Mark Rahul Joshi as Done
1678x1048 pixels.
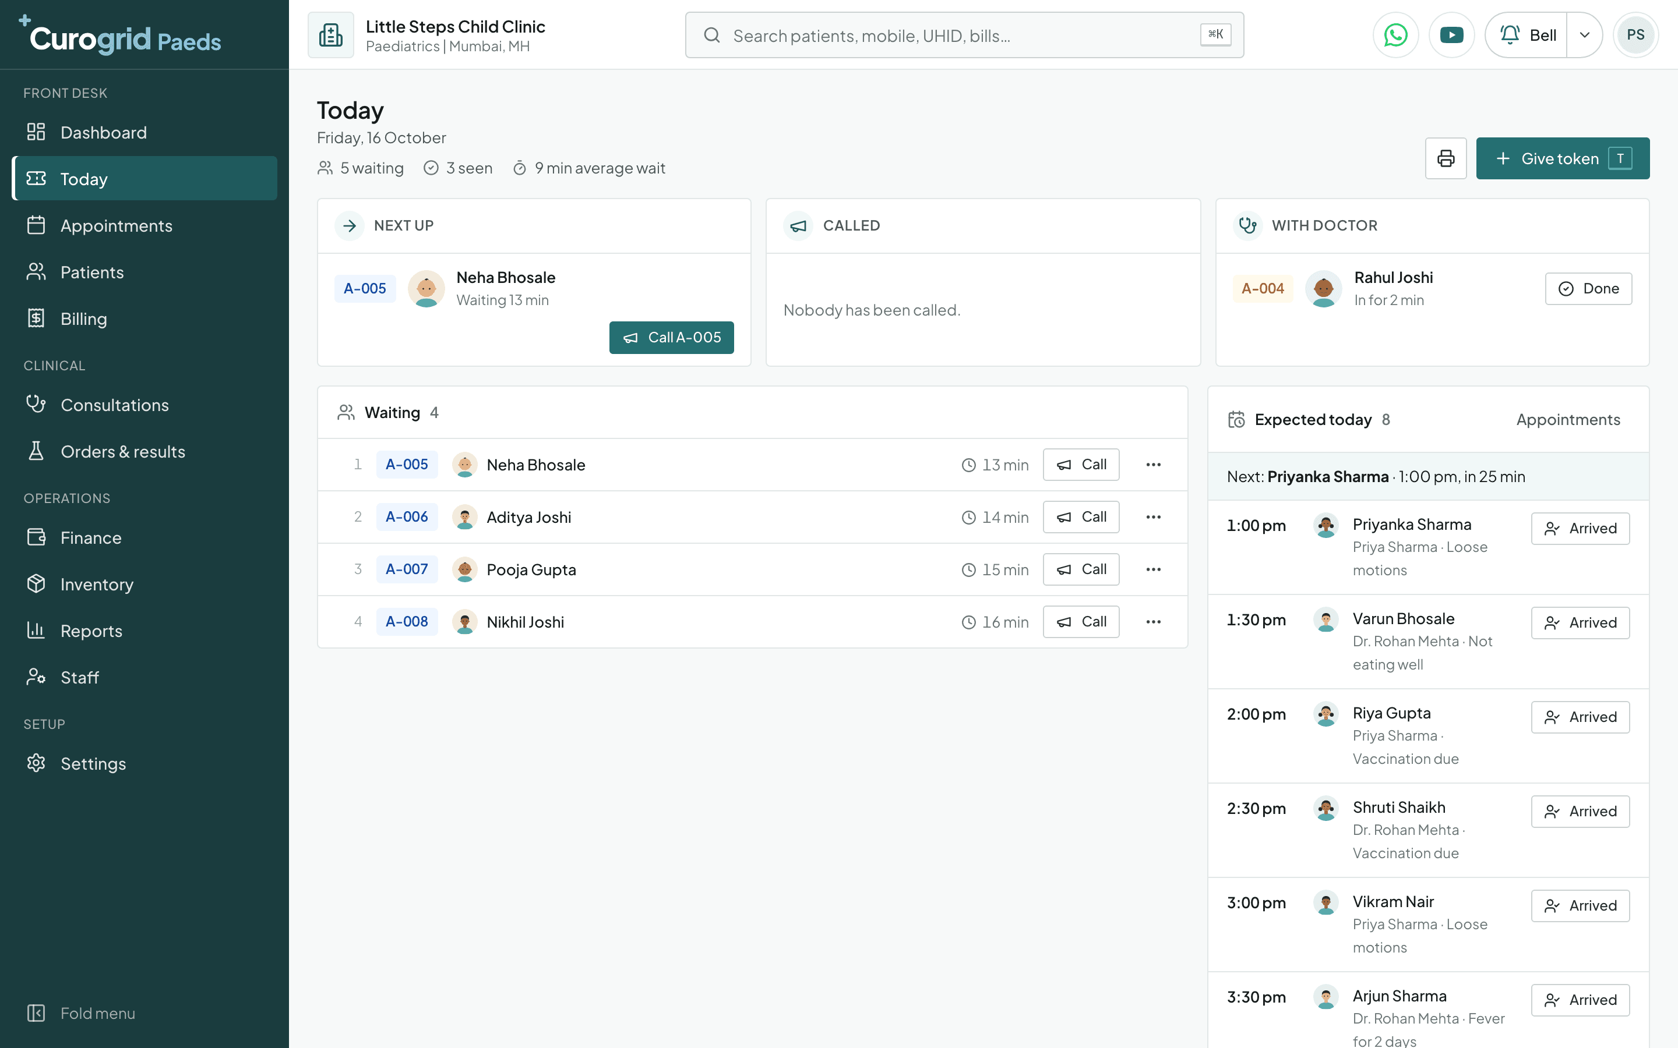pyautogui.click(x=1588, y=288)
